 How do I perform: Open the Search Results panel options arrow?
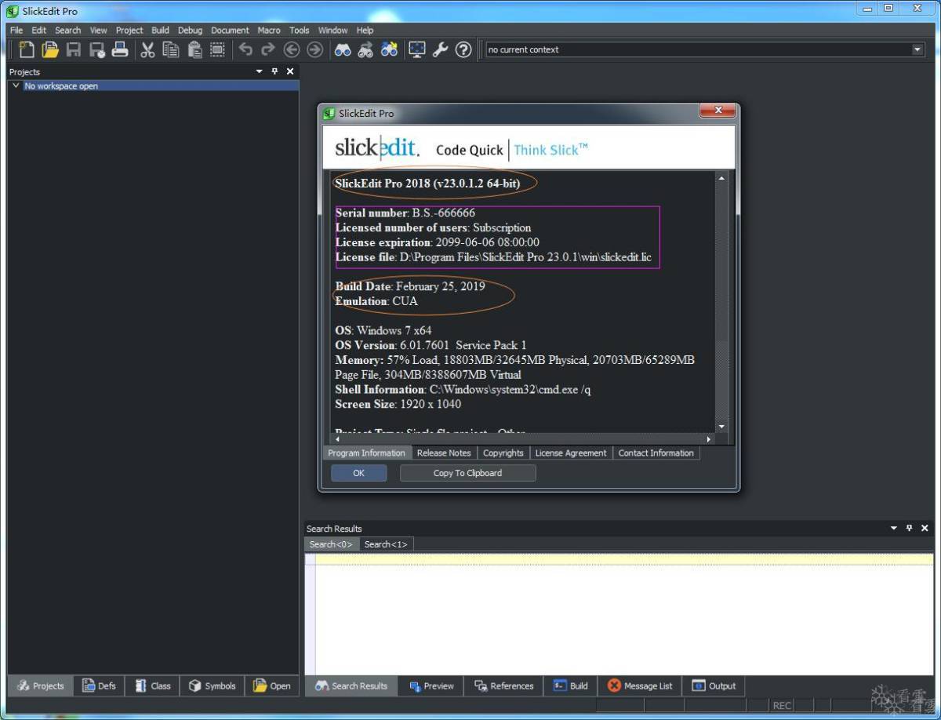tap(894, 528)
